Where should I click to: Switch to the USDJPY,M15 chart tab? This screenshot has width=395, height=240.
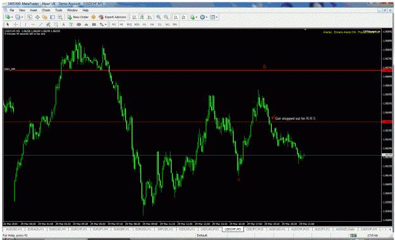[x=255, y=229]
